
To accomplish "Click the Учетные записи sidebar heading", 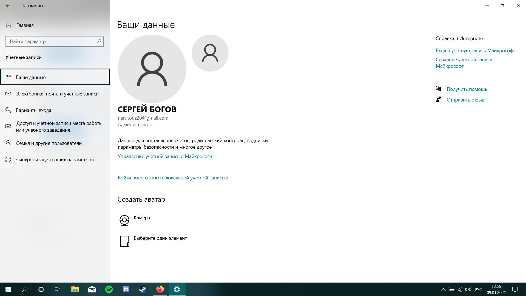I will click(24, 57).
